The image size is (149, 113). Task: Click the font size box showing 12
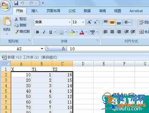tap(77, 22)
